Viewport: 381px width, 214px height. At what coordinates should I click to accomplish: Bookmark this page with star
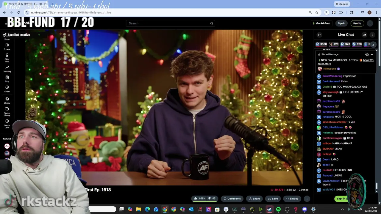click(x=317, y=12)
